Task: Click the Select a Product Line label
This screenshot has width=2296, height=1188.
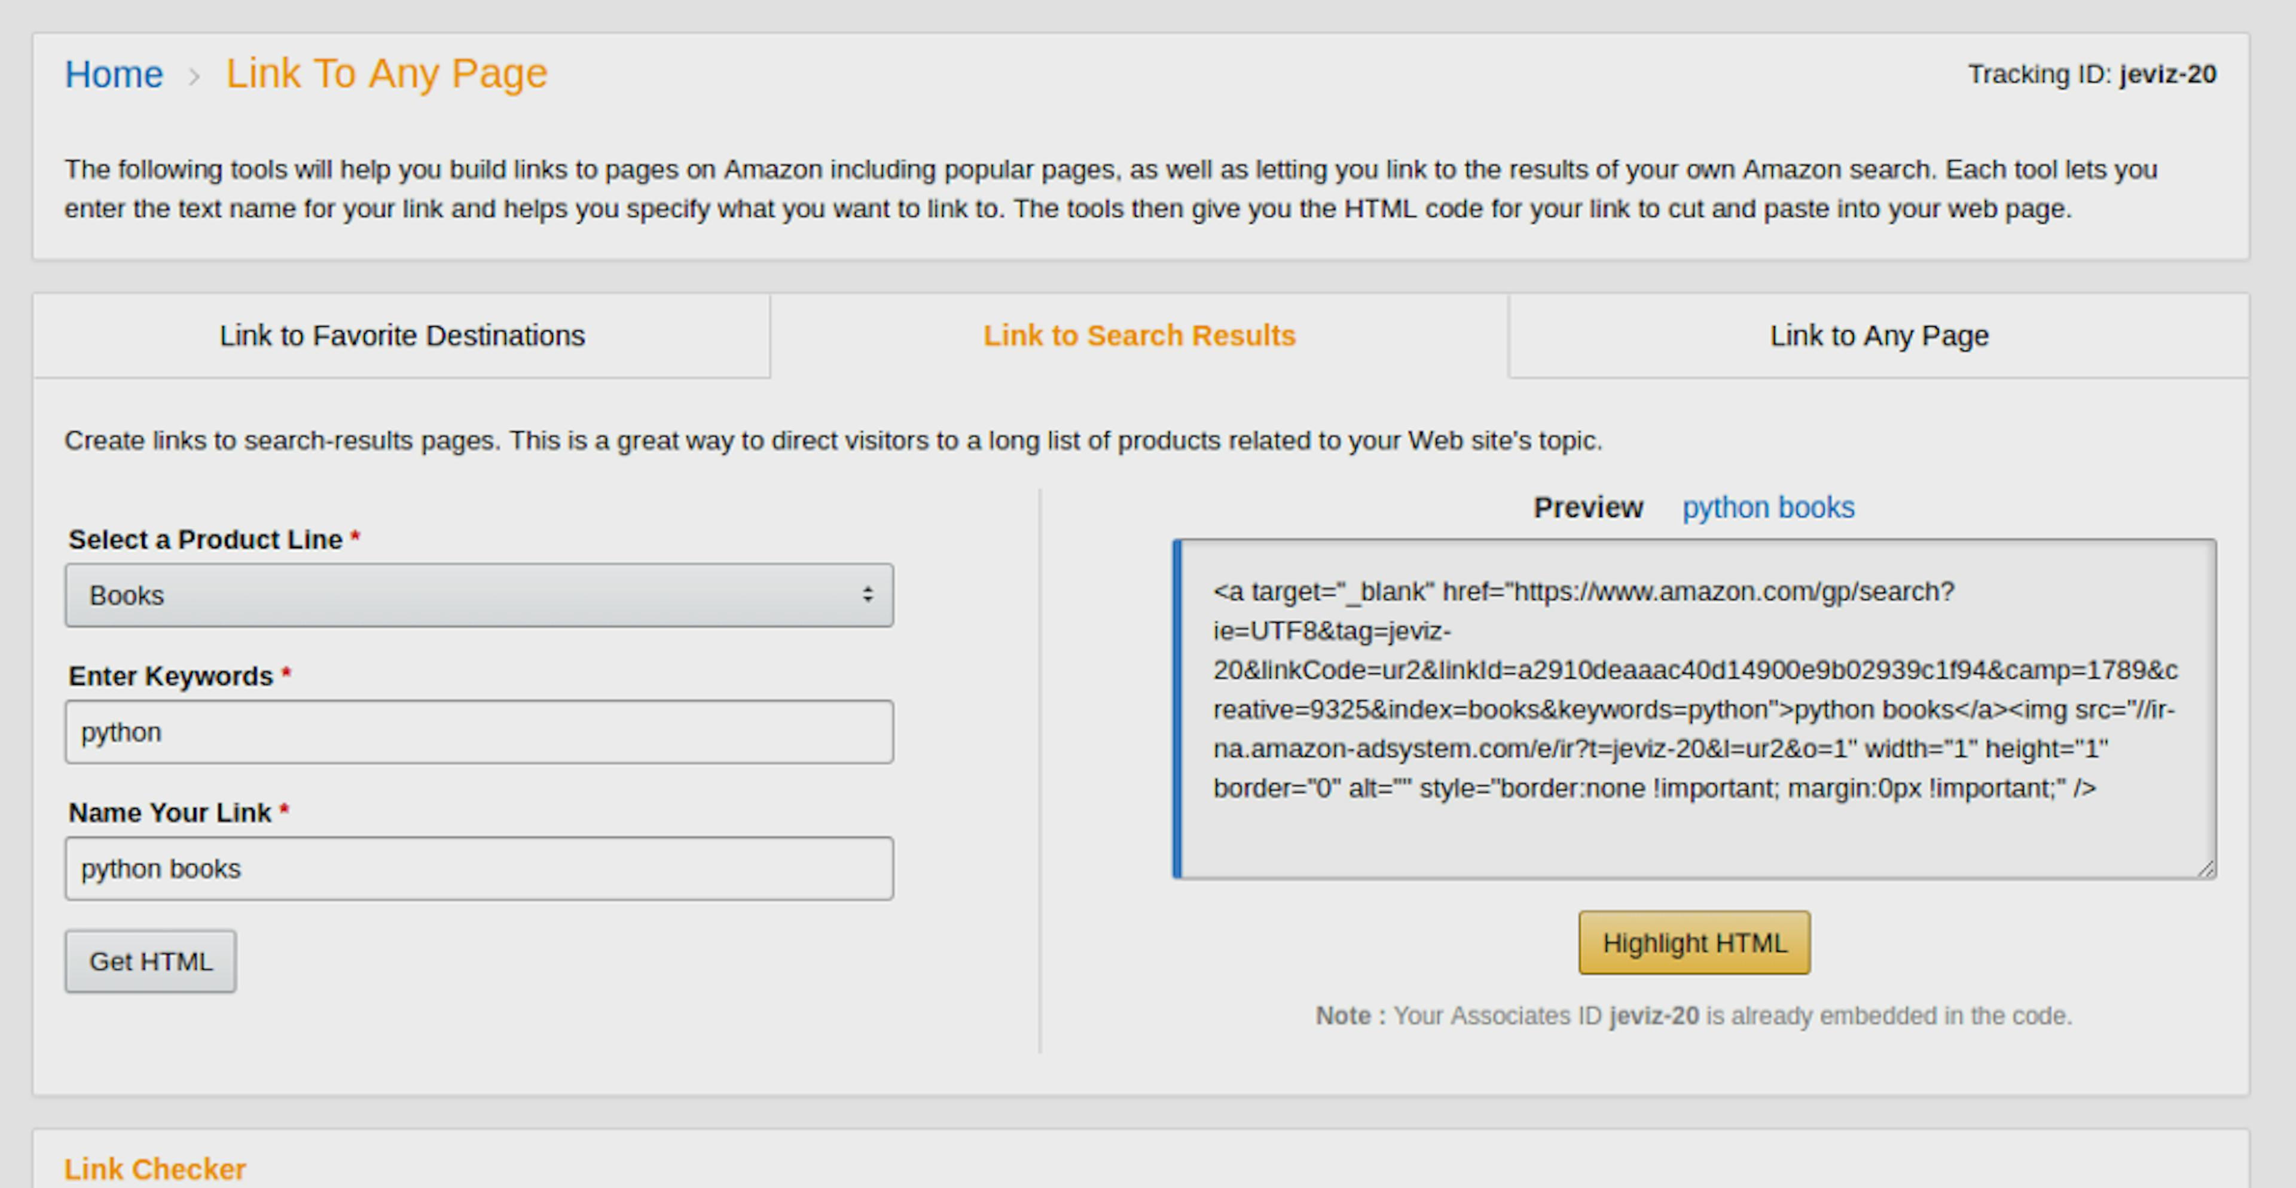Action: click(214, 540)
